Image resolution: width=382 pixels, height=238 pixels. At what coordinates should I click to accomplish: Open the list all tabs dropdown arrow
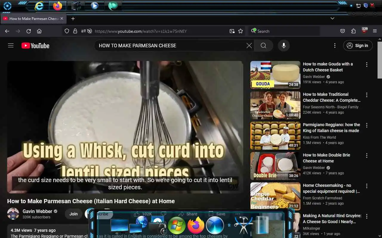tap(332, 18)
